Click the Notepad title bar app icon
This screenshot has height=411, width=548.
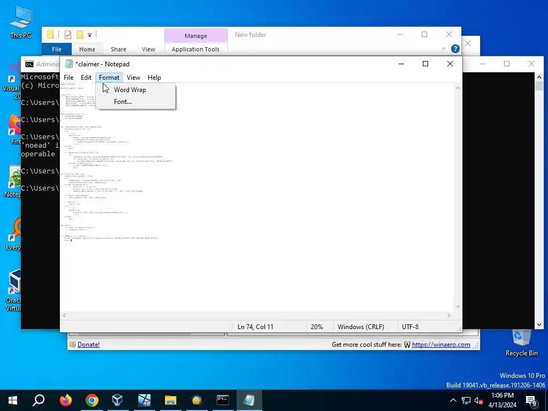[69, 64]
